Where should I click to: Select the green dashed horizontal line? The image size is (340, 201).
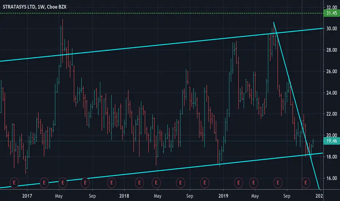click(x=162, y=13)
